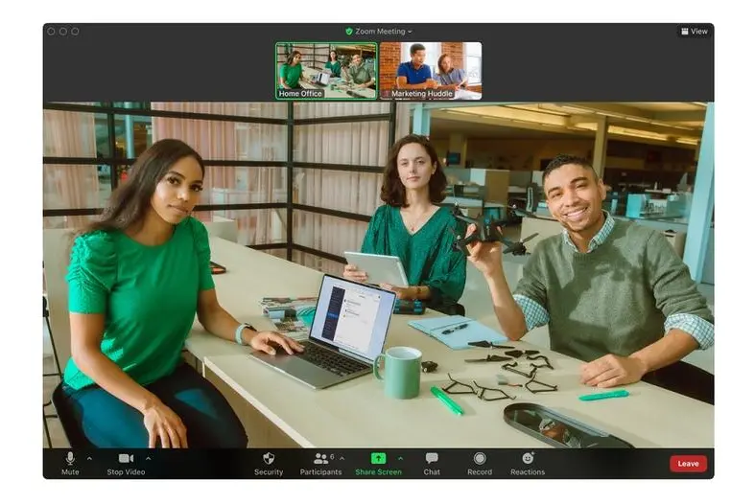Click the View grid icon
The width and height of the screenshot is (755, 503).
pos(684,32)
